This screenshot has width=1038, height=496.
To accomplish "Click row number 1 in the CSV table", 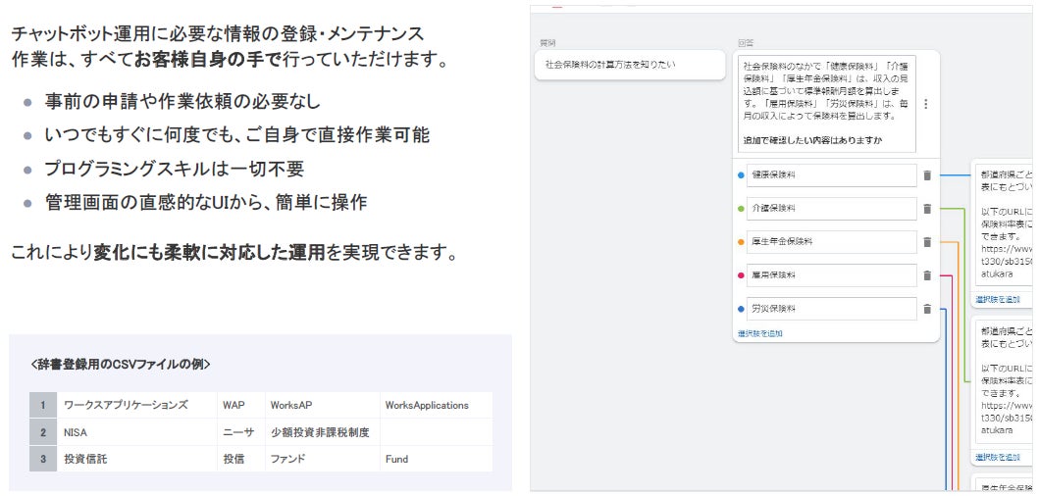I will tap(43, 406).
